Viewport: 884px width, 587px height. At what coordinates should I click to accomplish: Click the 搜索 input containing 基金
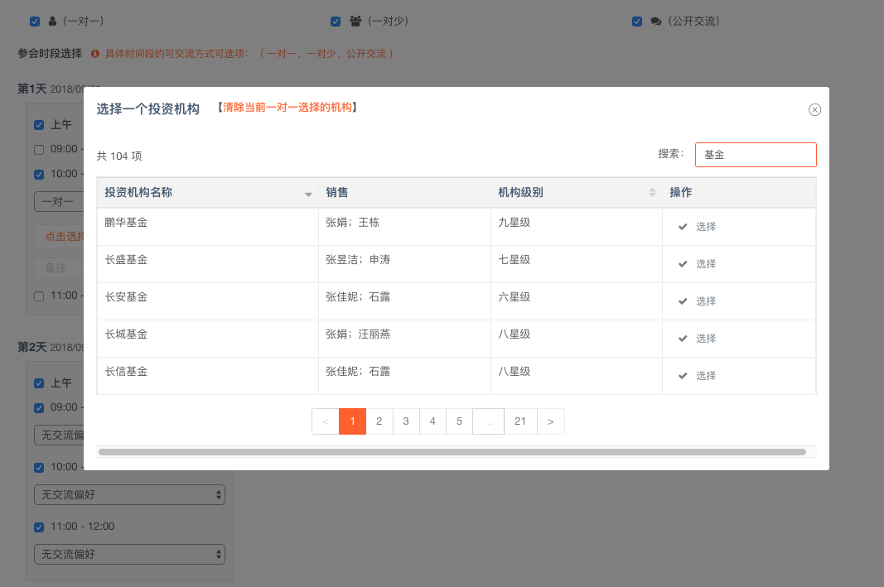756,155
